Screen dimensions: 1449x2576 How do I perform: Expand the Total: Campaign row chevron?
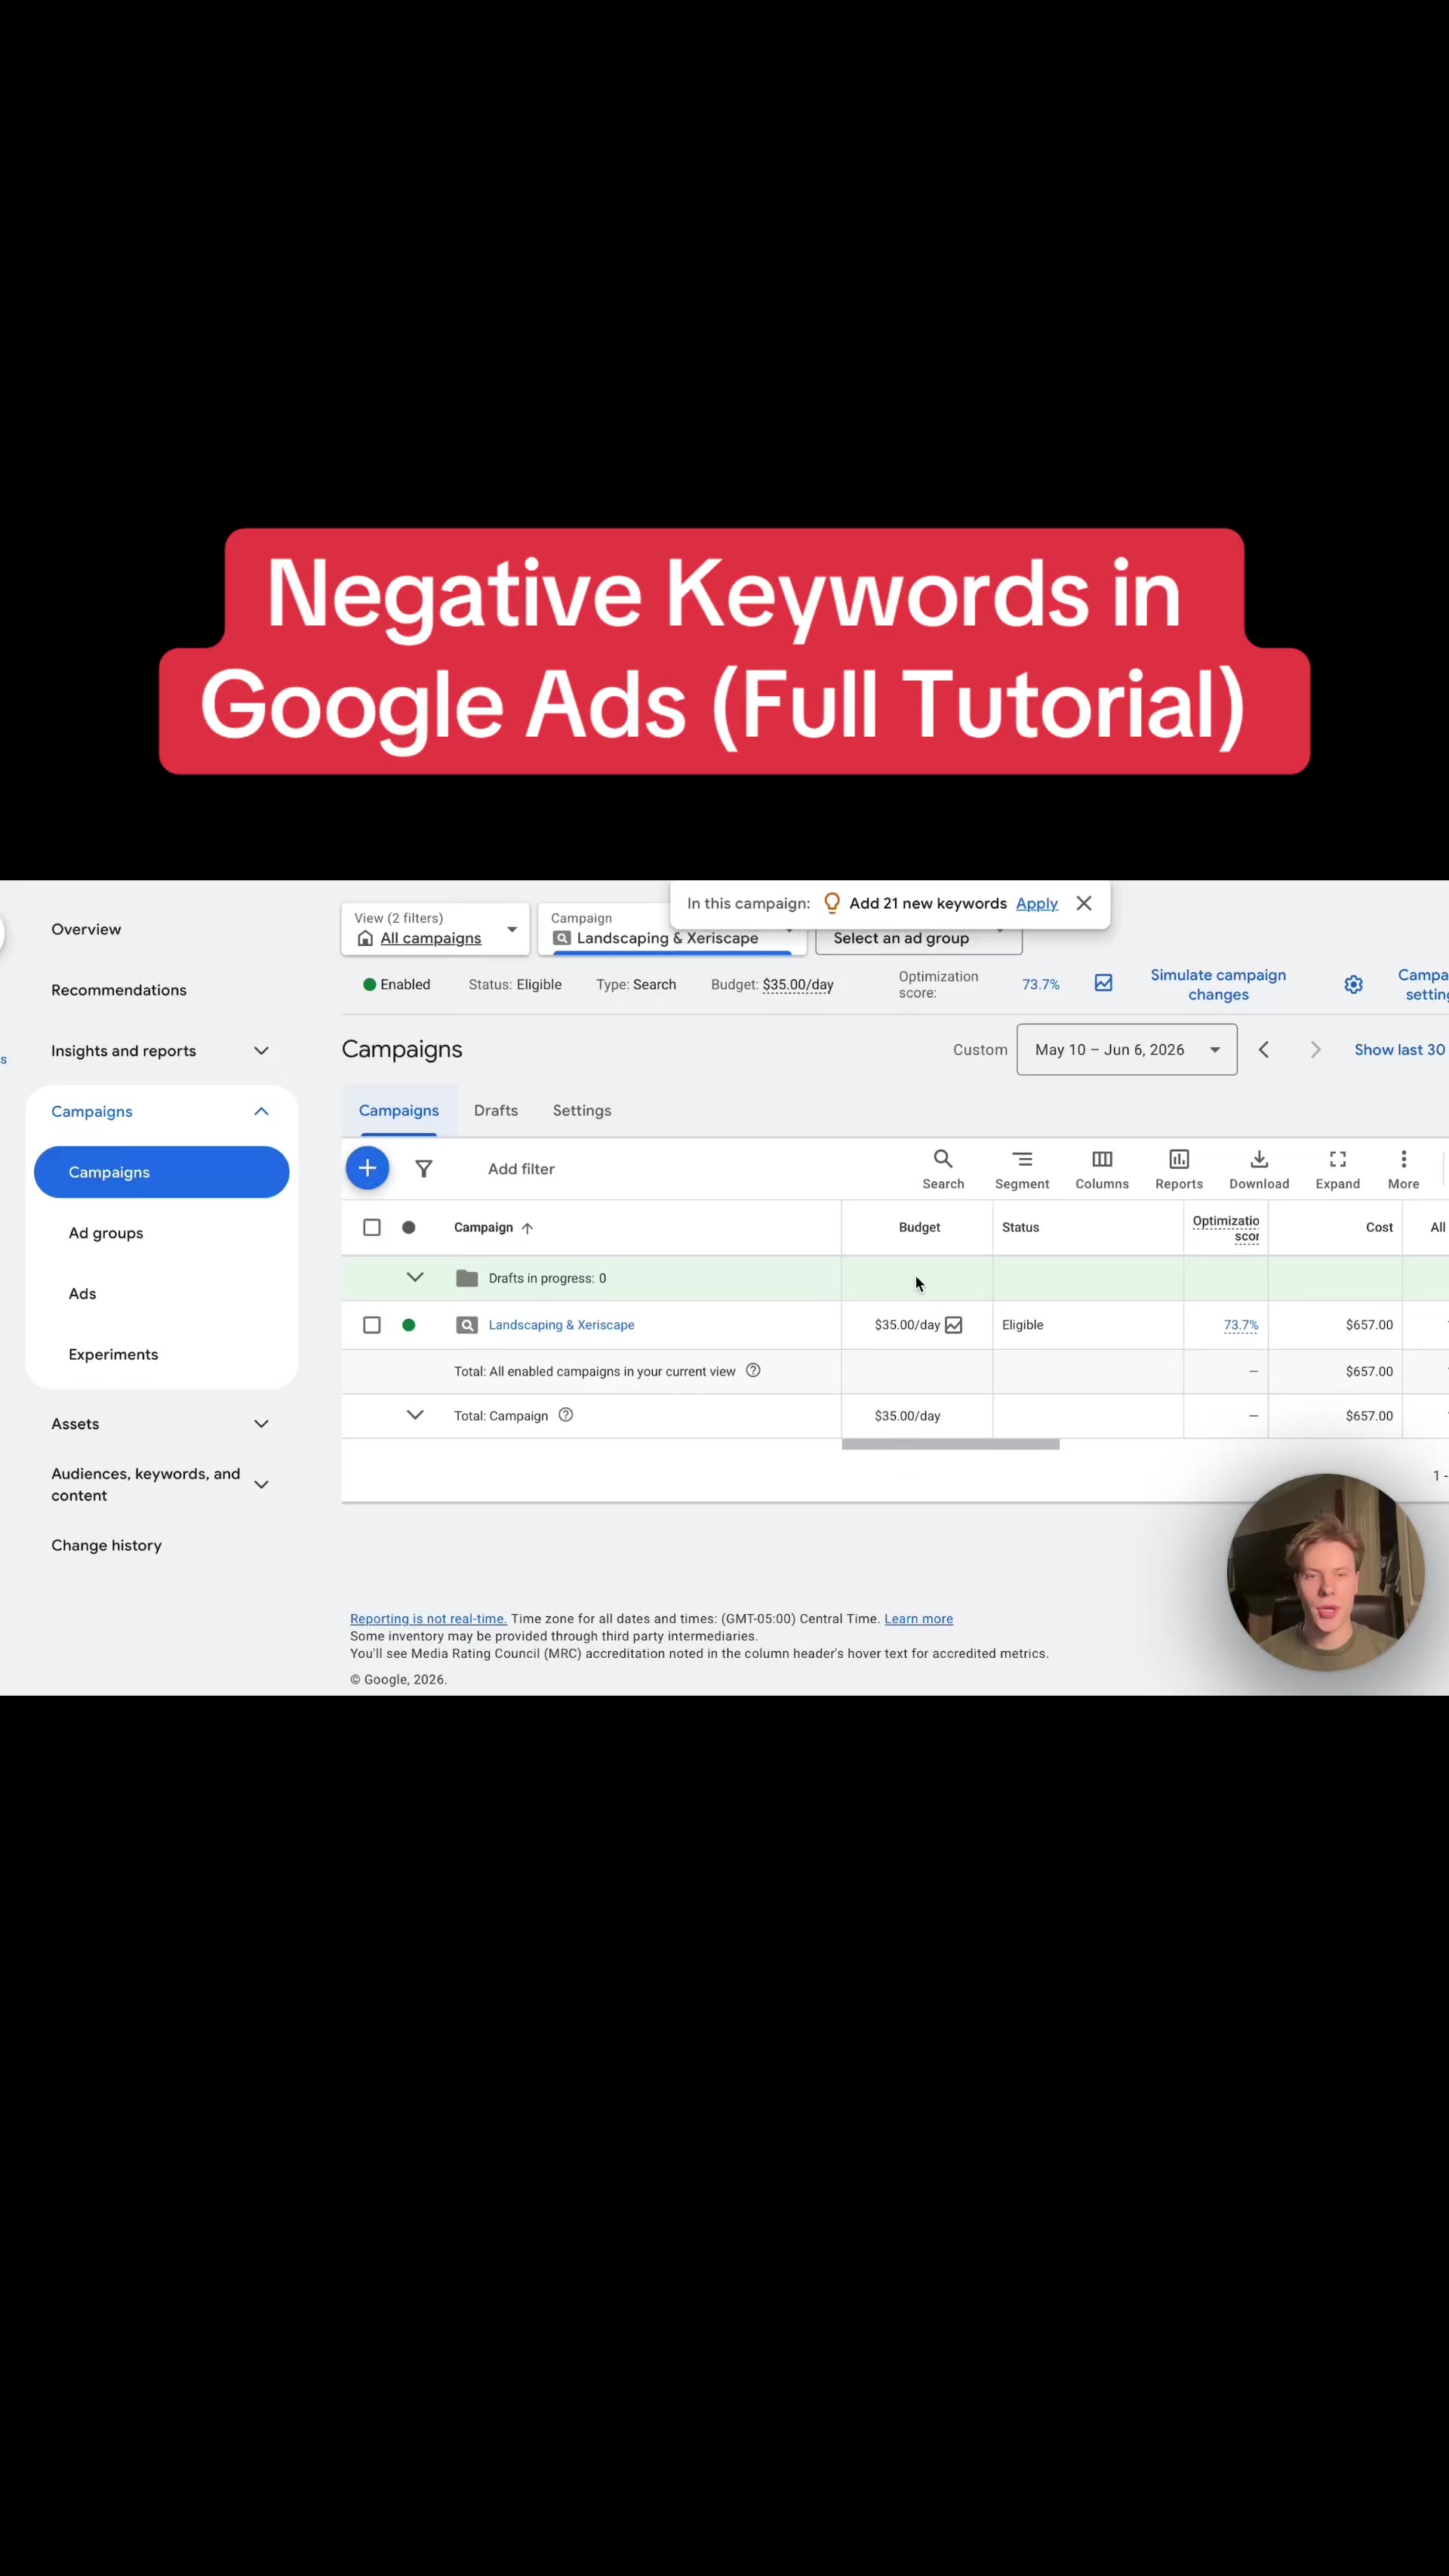(x=415, y=1414)
